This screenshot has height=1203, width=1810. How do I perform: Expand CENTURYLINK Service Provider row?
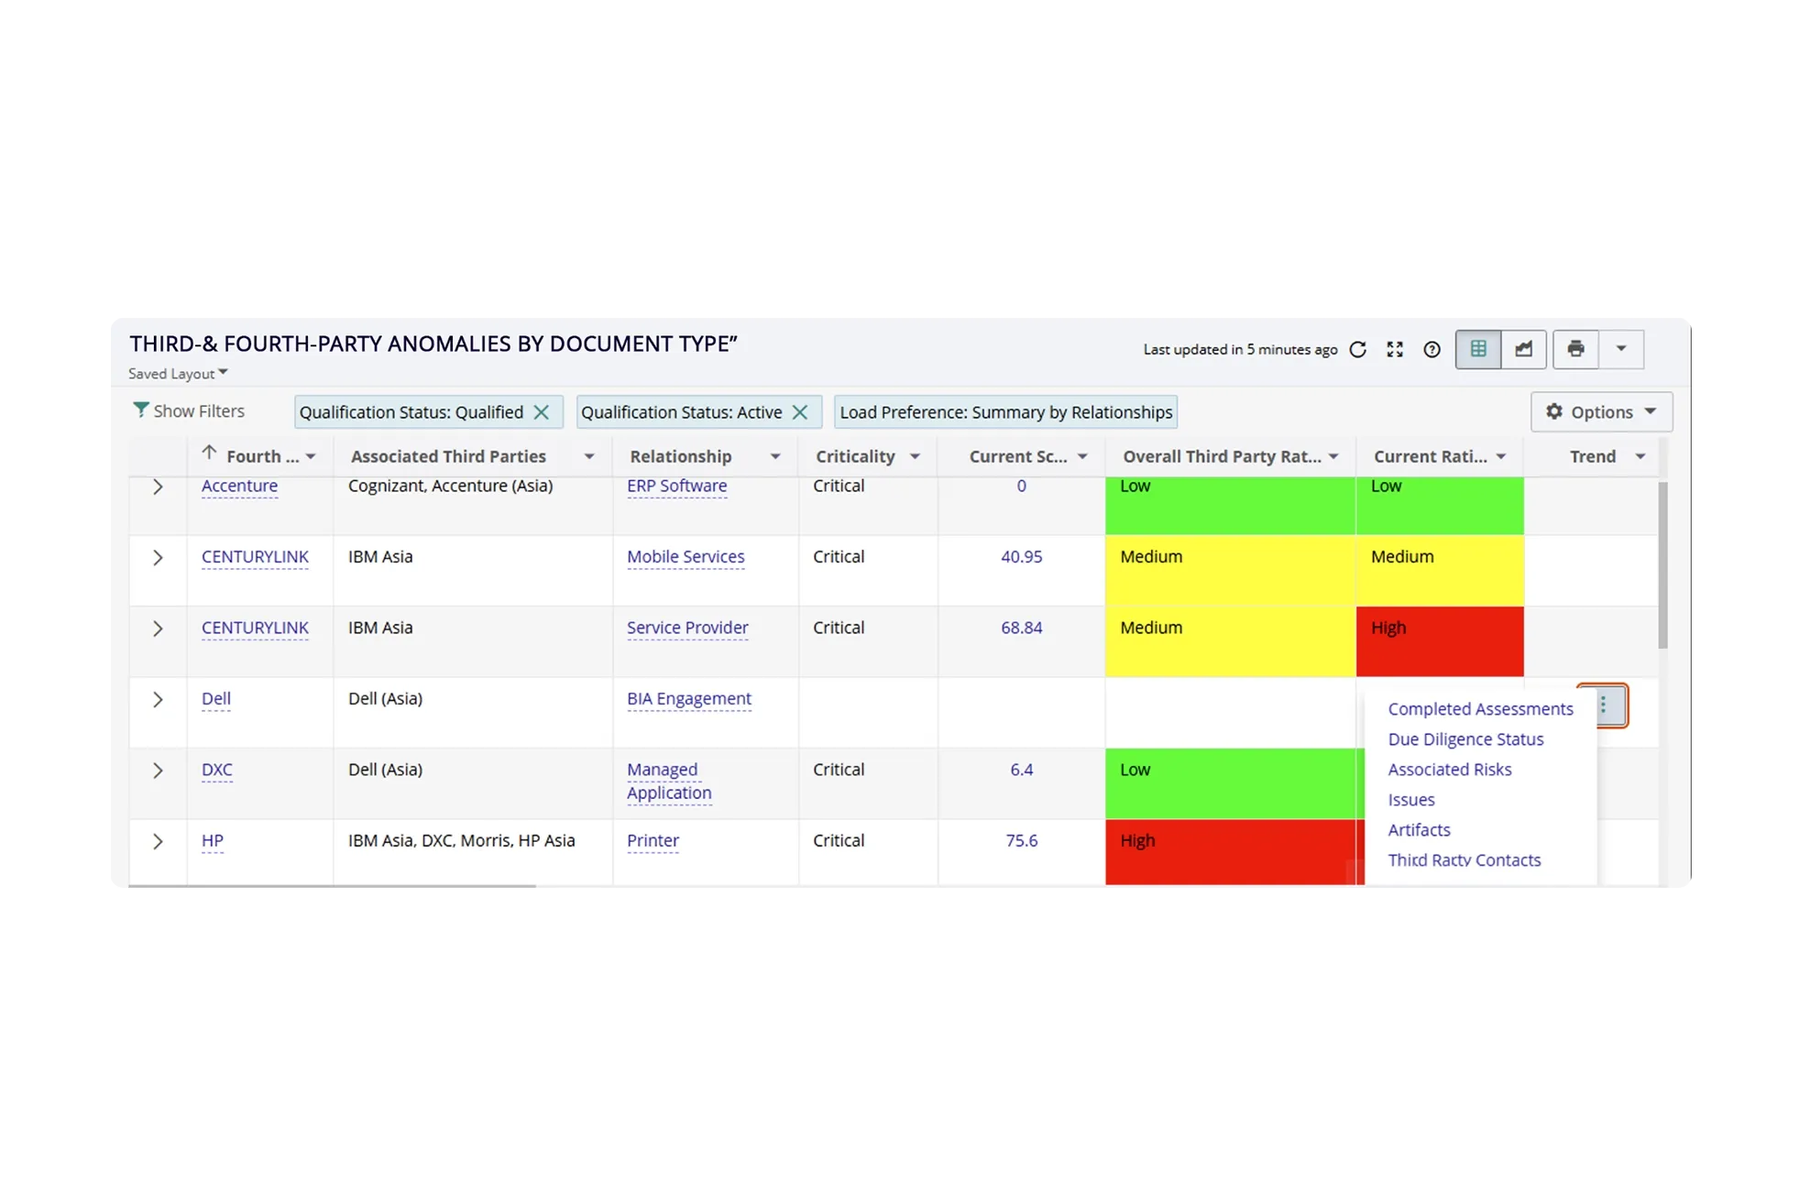point(158,629)
